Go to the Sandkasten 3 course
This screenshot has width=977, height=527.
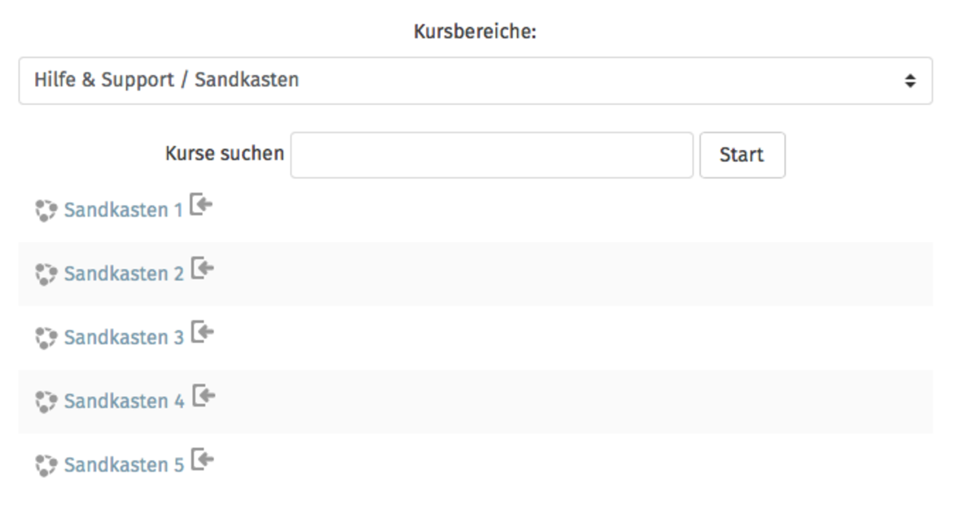124,337
